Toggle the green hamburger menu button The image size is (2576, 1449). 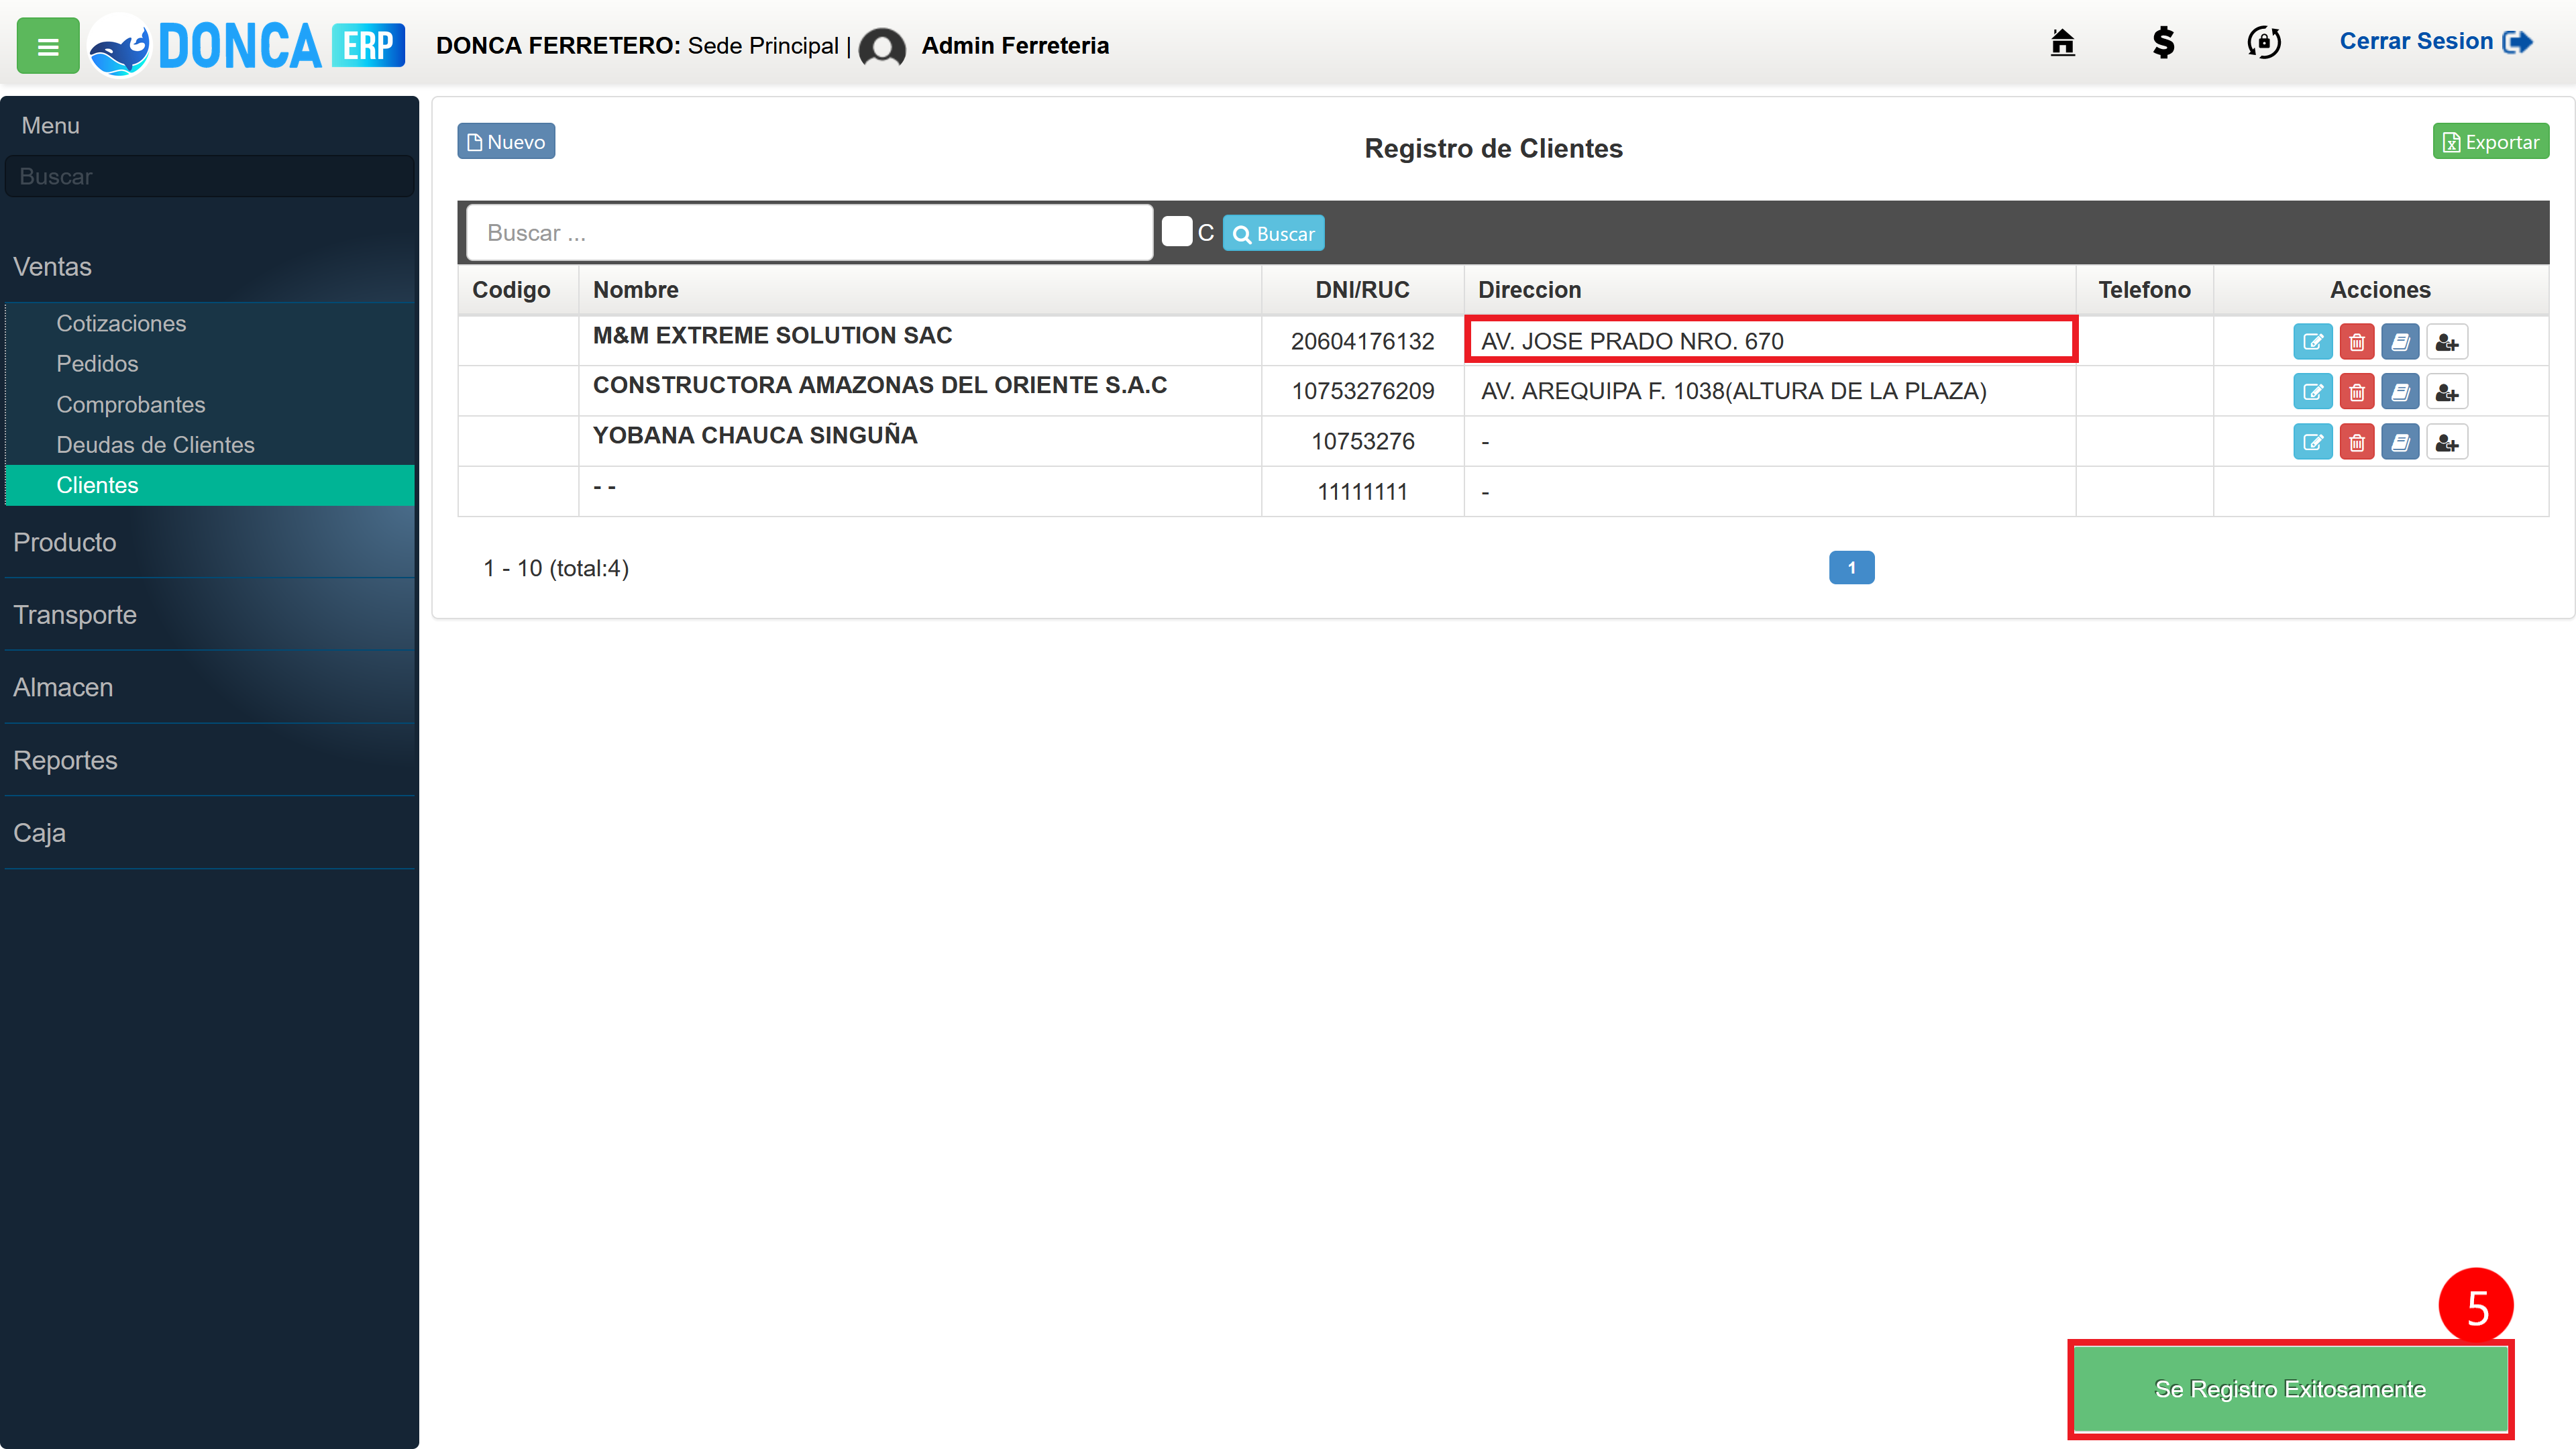(48, 46)
